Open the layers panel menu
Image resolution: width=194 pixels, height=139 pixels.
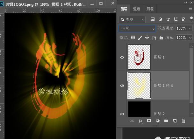pos(190,9)
